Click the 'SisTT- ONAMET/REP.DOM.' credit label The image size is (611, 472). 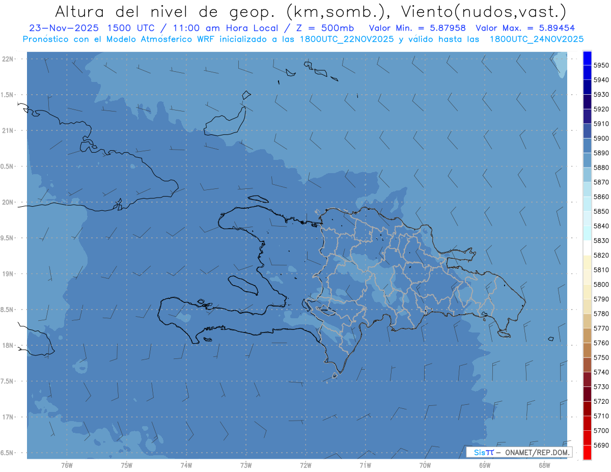tap(519, 452)
